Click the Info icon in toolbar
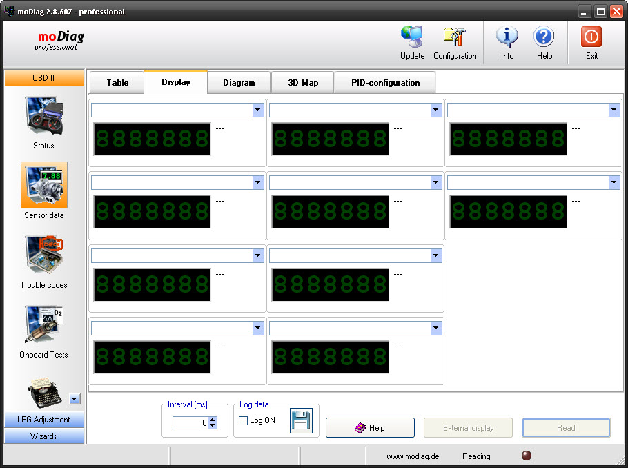Viewport: 628px width, 468px height. click(x=507, y=38)
